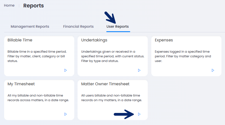The height and width of the screenshot is (125, 225).
Task: Switch to the Management Reports tab
Action: [30, 27]
